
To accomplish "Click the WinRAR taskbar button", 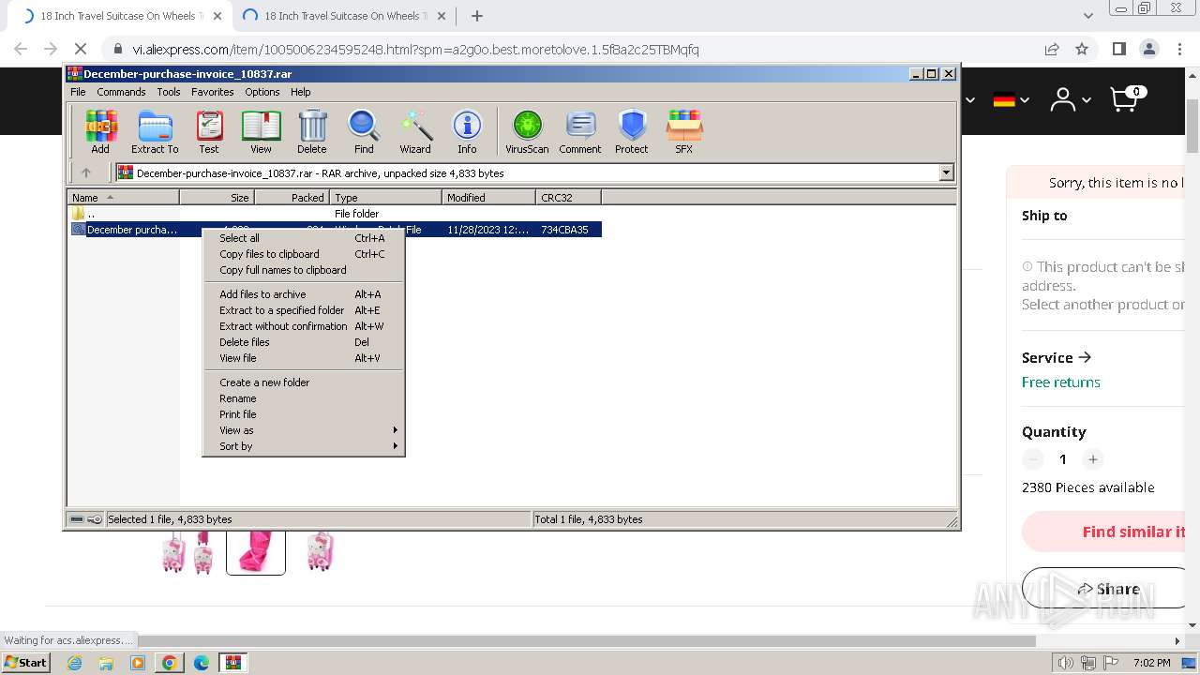I will [232, 663].
